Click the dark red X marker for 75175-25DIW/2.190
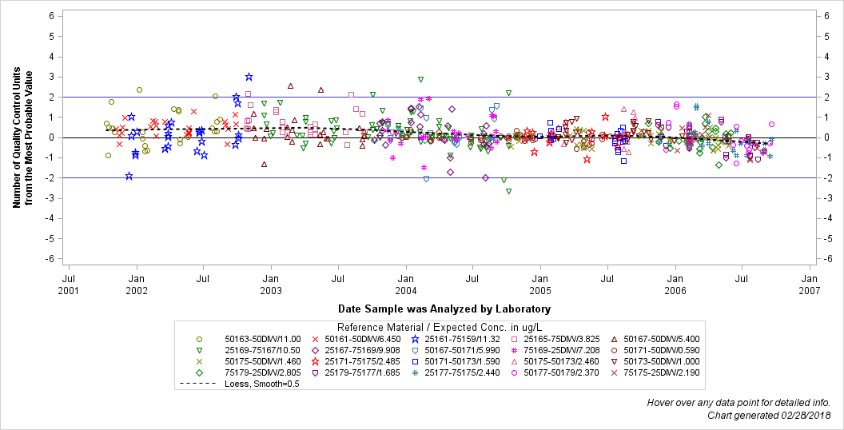The height and width of the screenshot is (430, 844). pyautogui.click(x=614, y=372)
